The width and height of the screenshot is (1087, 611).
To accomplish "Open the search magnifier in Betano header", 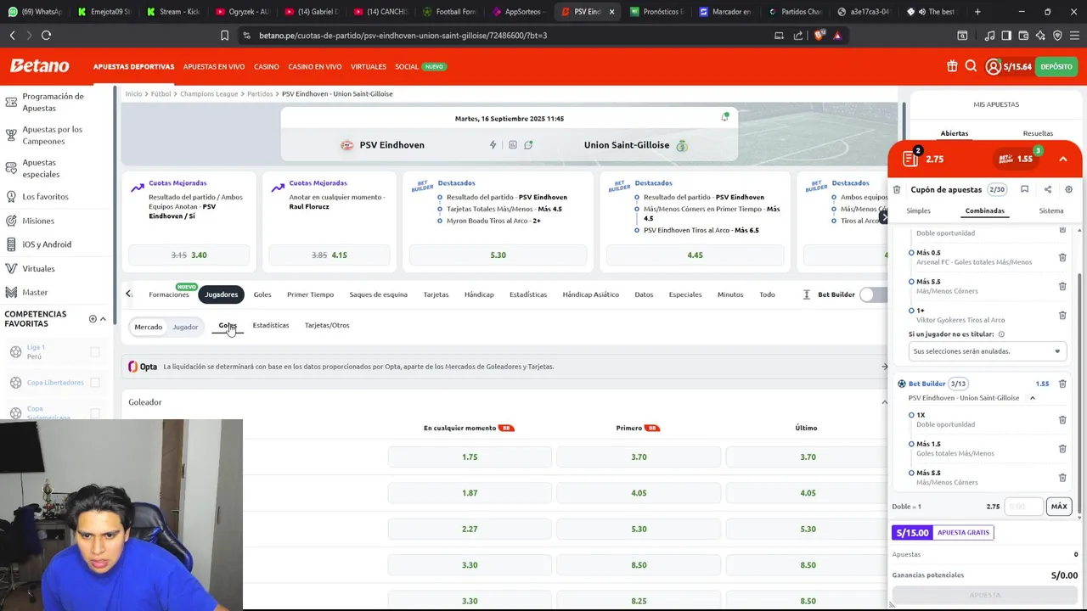I will (971, 66).
